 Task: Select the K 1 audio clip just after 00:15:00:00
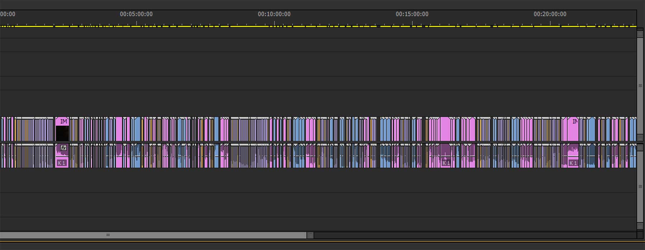point(446,163)
